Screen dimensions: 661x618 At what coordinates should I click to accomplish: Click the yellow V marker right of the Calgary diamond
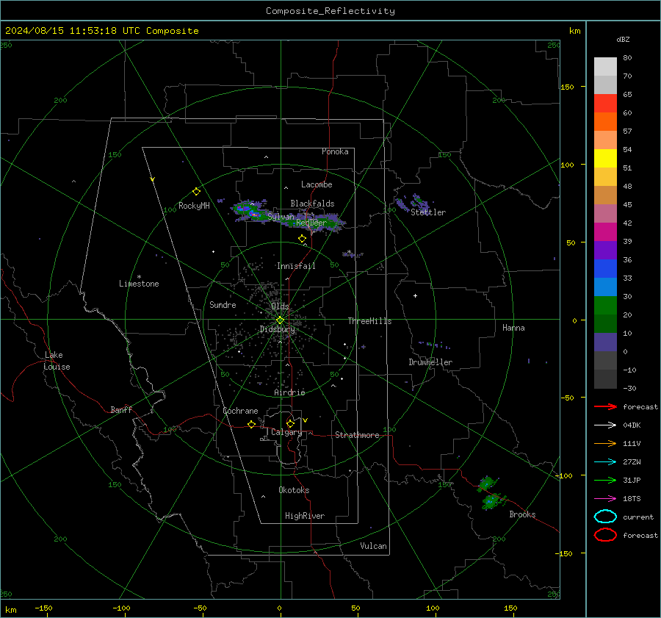coord(306,420)
